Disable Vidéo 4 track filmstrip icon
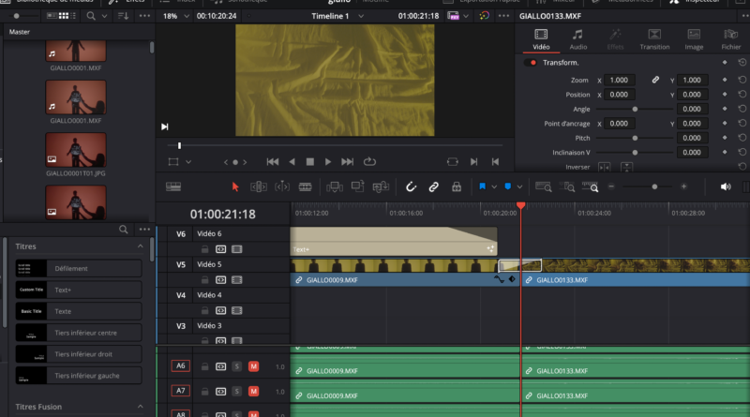 tap(237, 310)
